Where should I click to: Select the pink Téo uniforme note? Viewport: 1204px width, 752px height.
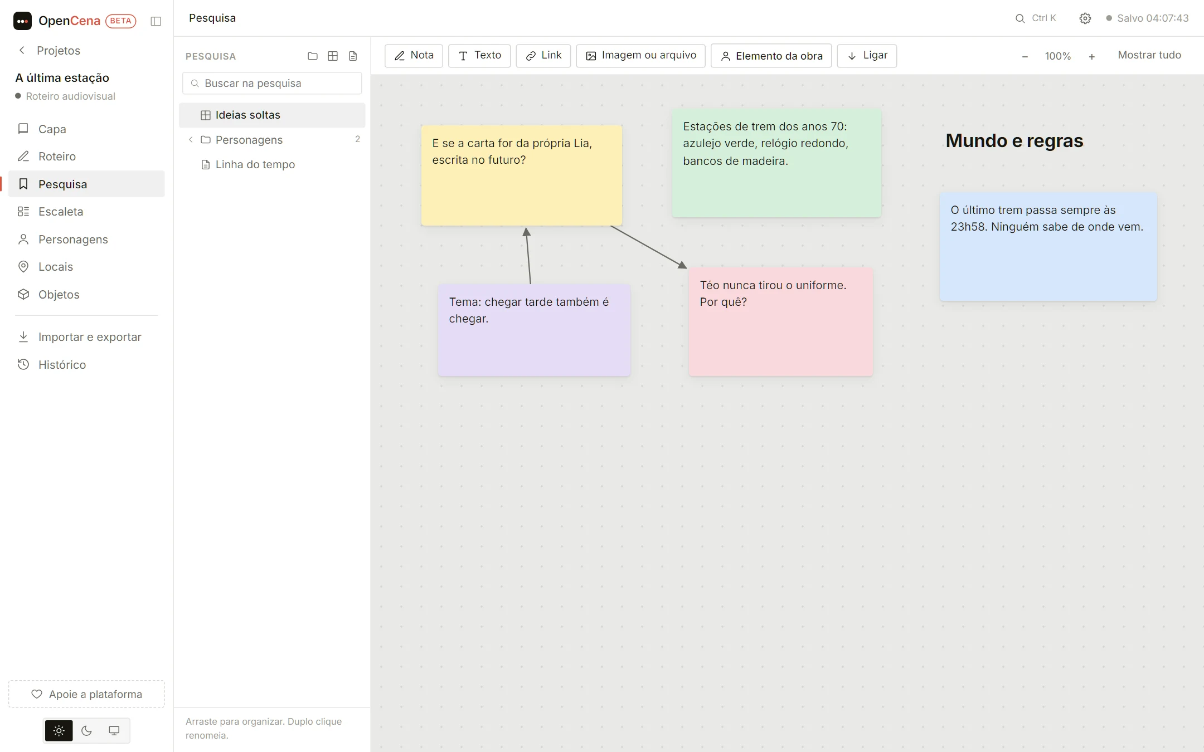pyautogui.click(x=780, y=322)
